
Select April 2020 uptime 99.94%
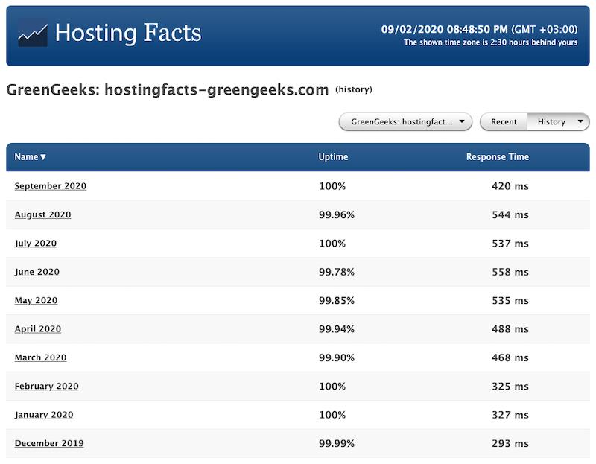(337, 328)
